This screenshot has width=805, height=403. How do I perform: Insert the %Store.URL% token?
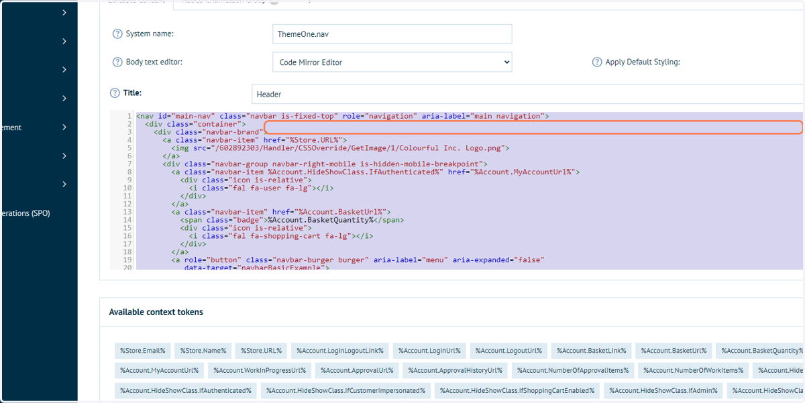pyautogui.click(x=262, y=351)
